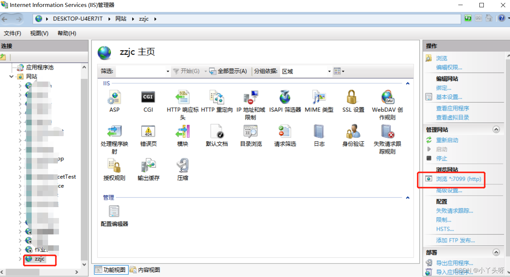Click the 编辑权限... link
The image size is (510, 277).
[x=449, y=67]
